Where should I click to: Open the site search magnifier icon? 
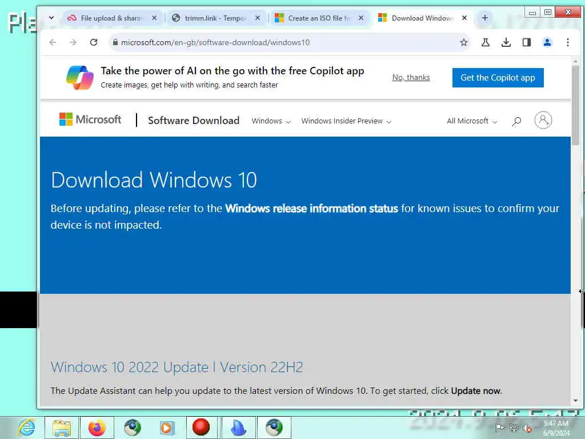coord(516,121)
